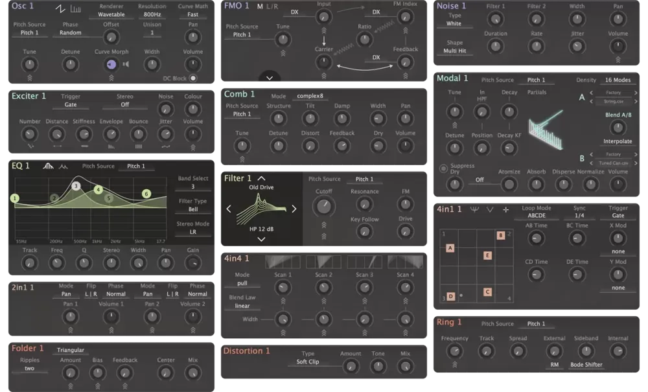Click modulation chevrons under Exciter Volume knob
Image resolution: width=648 pixels, height=392 pixels.
pos(192,147)
